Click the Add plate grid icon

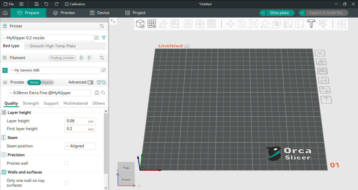tap(152, 24)
